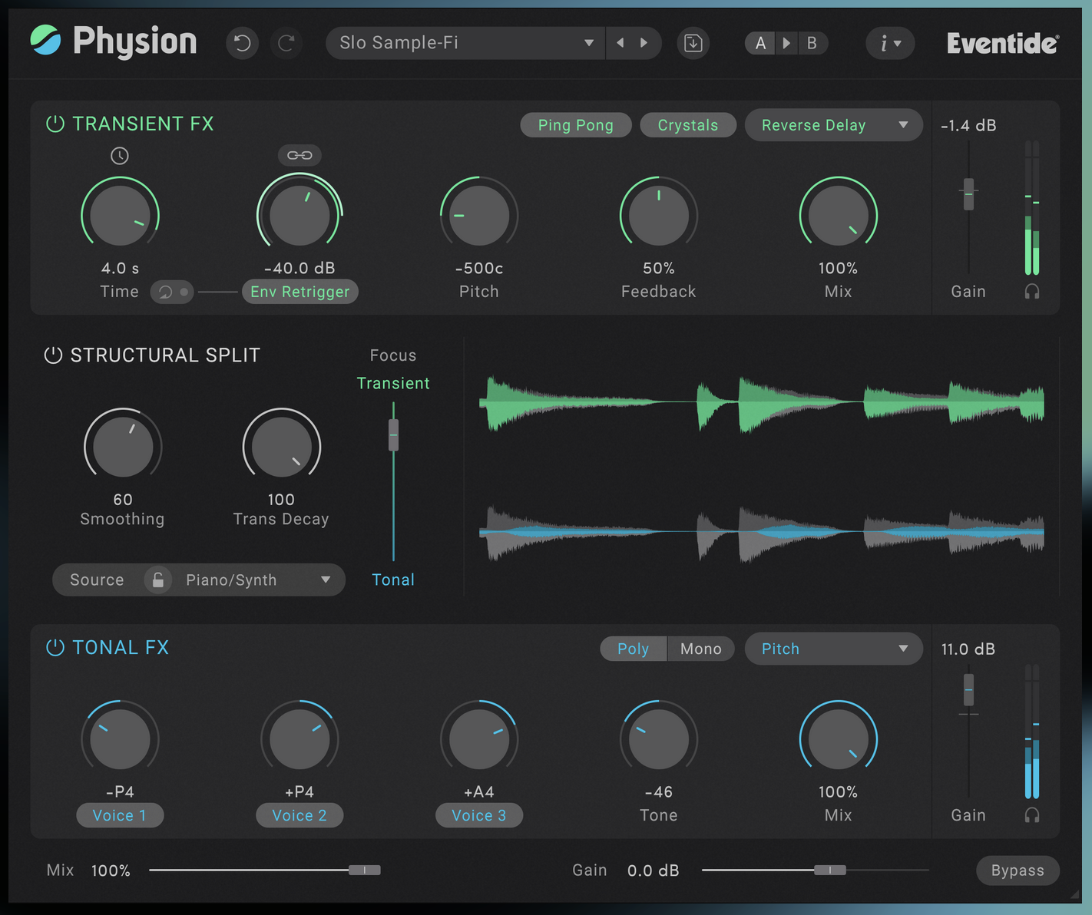1092x915 pixels.
Task: Click the Voice 1 pitch knob
Action: pos(121,738)
